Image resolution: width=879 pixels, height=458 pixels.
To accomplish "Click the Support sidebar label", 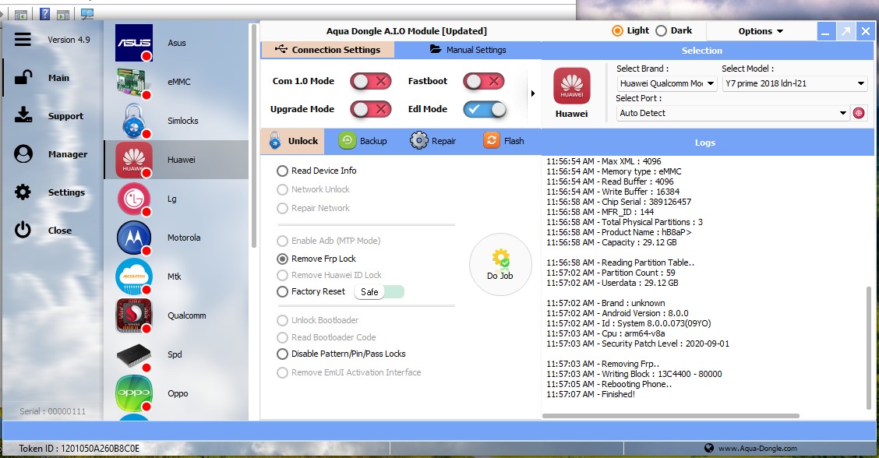I will coord(65,116).
